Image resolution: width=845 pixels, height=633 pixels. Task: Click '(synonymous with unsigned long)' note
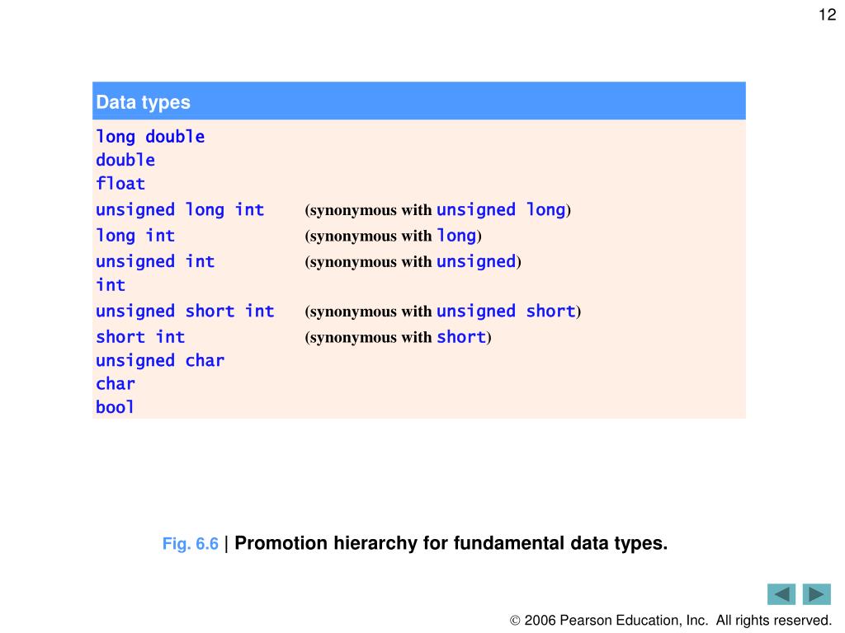click(437, 209)
